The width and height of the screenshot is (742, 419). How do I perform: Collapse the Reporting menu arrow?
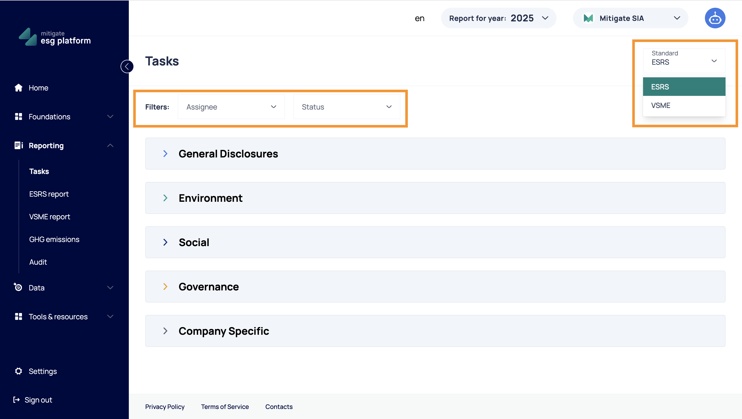[110, 145]
